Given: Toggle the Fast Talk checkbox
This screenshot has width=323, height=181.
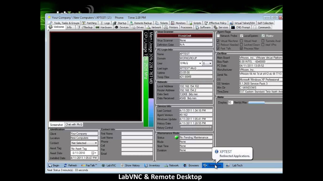Looking at the screenshot, I should [218, 49].
